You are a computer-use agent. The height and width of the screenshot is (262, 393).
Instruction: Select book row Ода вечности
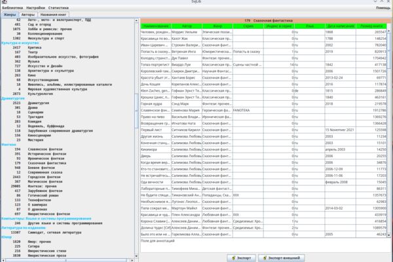[263, 182]
